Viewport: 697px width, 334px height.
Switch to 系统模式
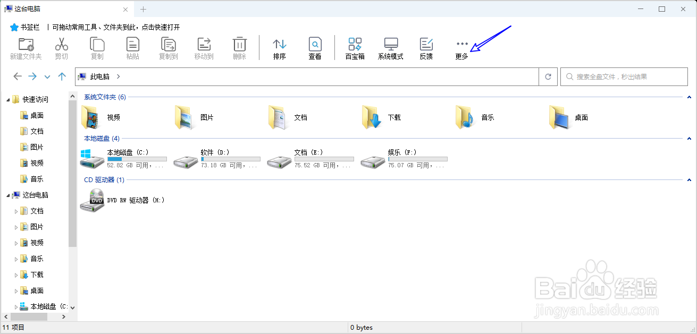click(391, 48)
